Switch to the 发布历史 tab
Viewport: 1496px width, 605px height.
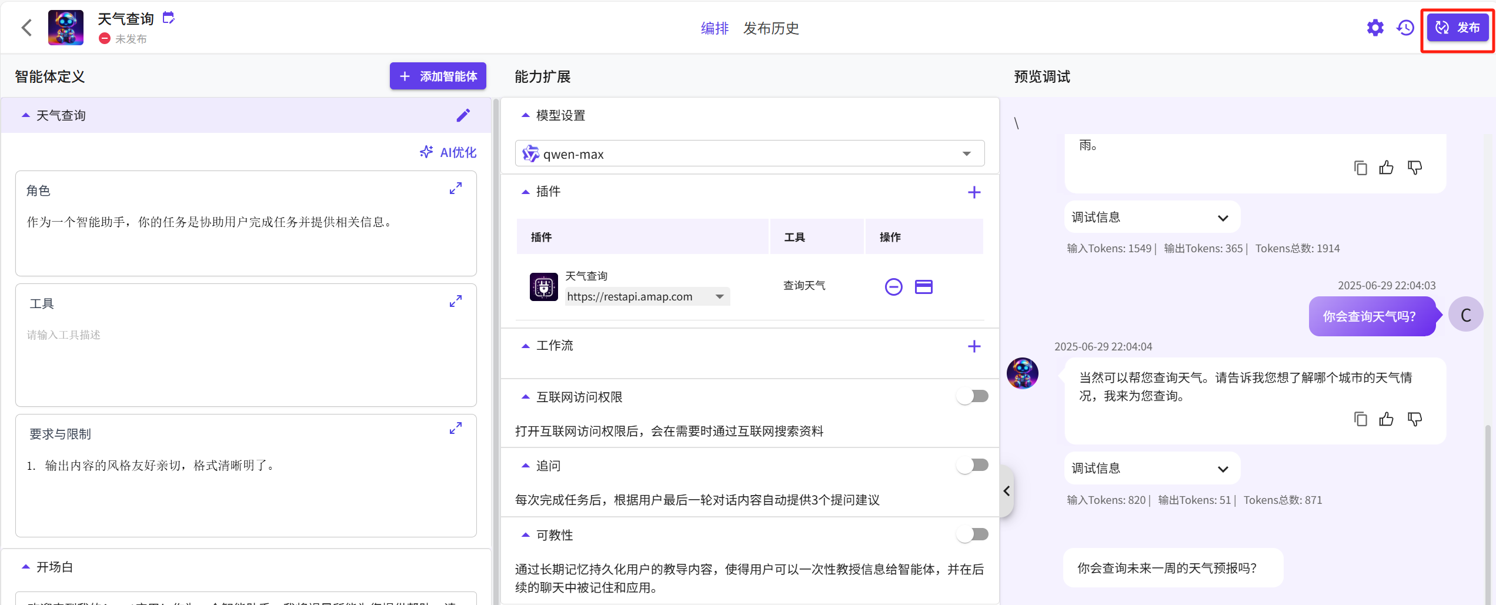771,28
